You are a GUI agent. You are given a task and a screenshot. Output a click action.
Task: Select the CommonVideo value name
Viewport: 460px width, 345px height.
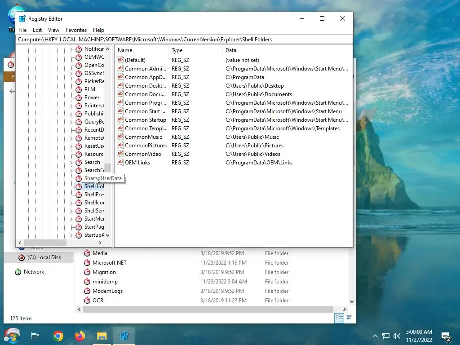pyautogui.click(x=143, y=154)
